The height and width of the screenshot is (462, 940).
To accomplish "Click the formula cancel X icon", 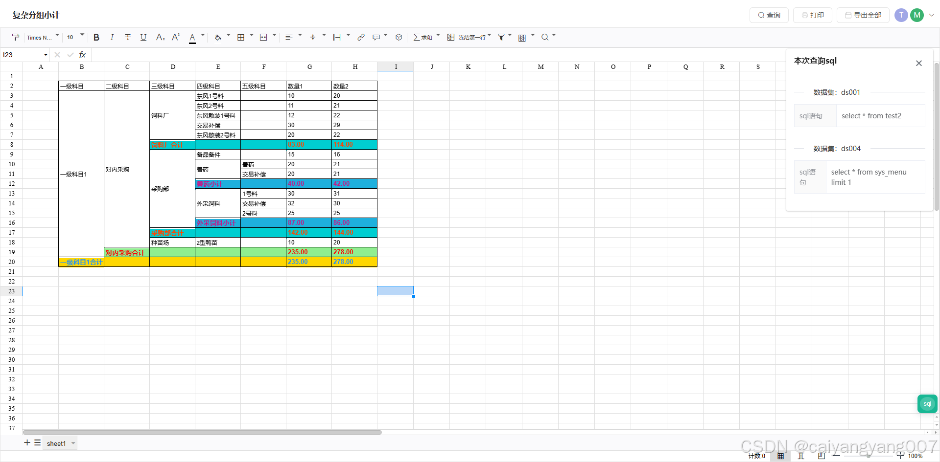I will coord(57,55).
